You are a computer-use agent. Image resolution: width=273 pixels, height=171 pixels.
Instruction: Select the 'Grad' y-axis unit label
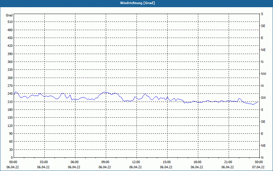pos(9,15)
